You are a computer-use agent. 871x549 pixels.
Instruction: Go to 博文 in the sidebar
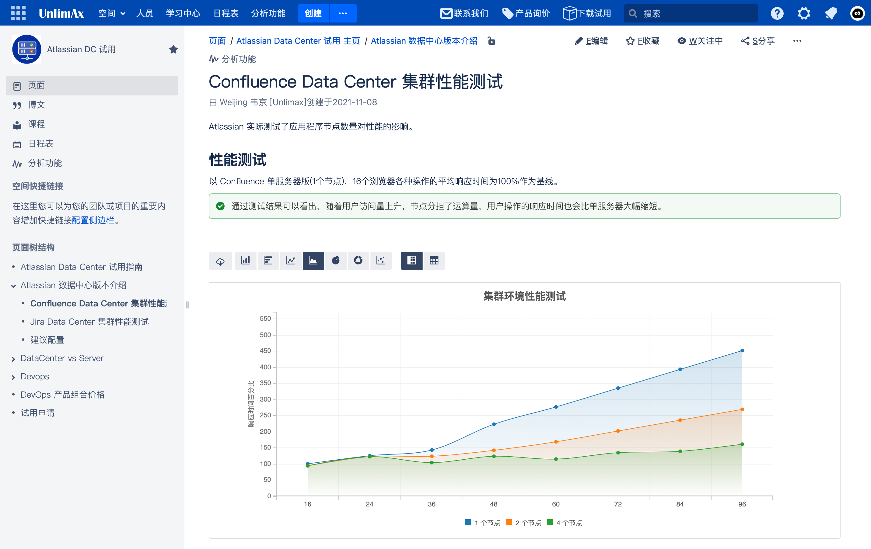click(36, 105)
